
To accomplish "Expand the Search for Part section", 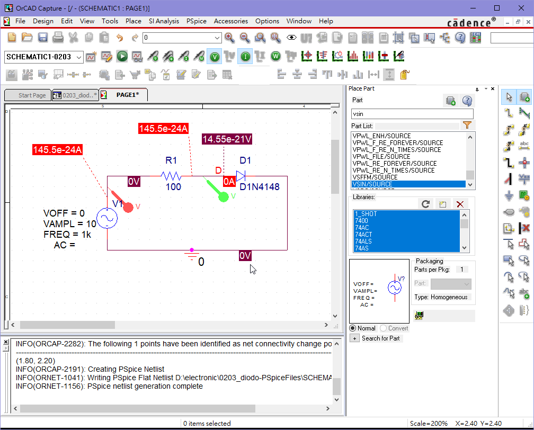I will (x=354, y=338).
